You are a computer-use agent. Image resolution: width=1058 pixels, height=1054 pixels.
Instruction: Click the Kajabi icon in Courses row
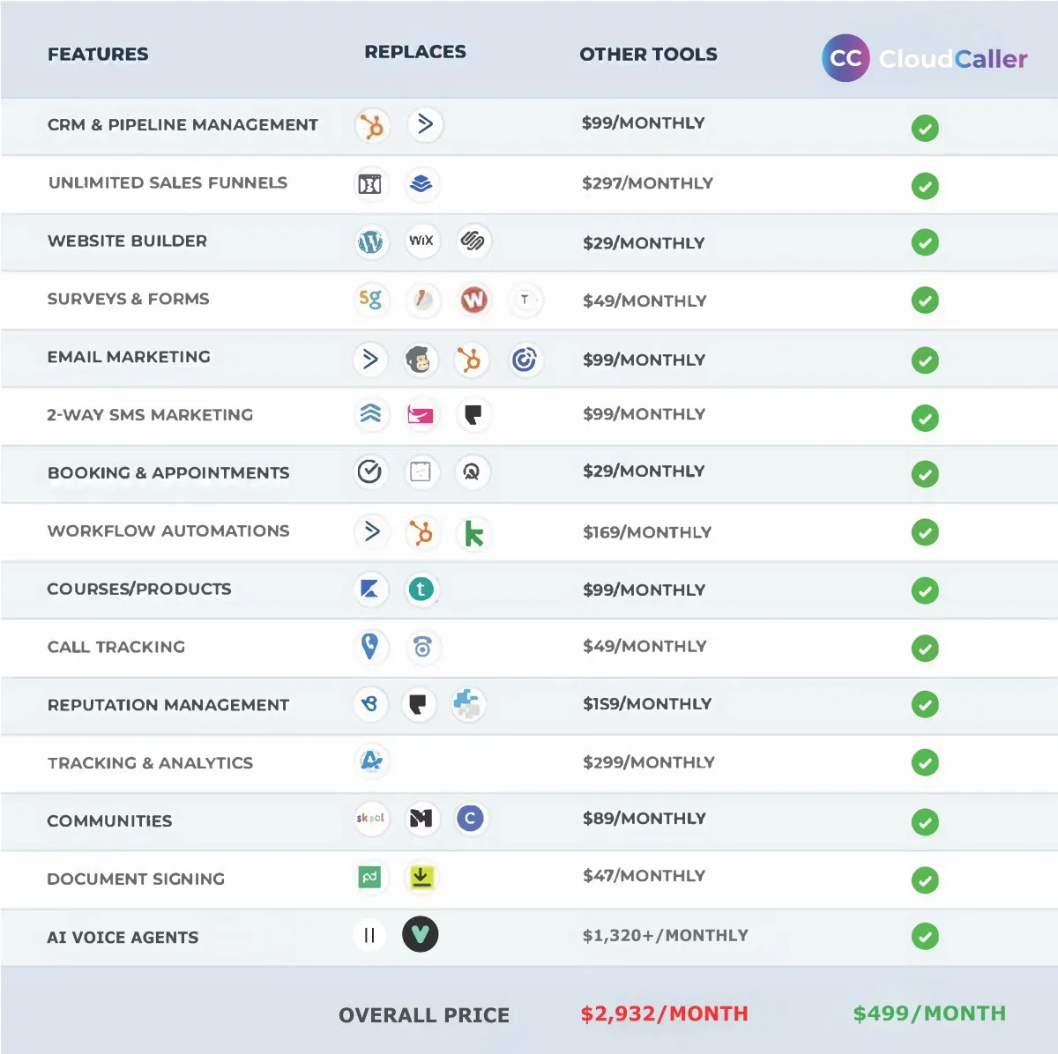pyautogui.click(x=370, y=589)
